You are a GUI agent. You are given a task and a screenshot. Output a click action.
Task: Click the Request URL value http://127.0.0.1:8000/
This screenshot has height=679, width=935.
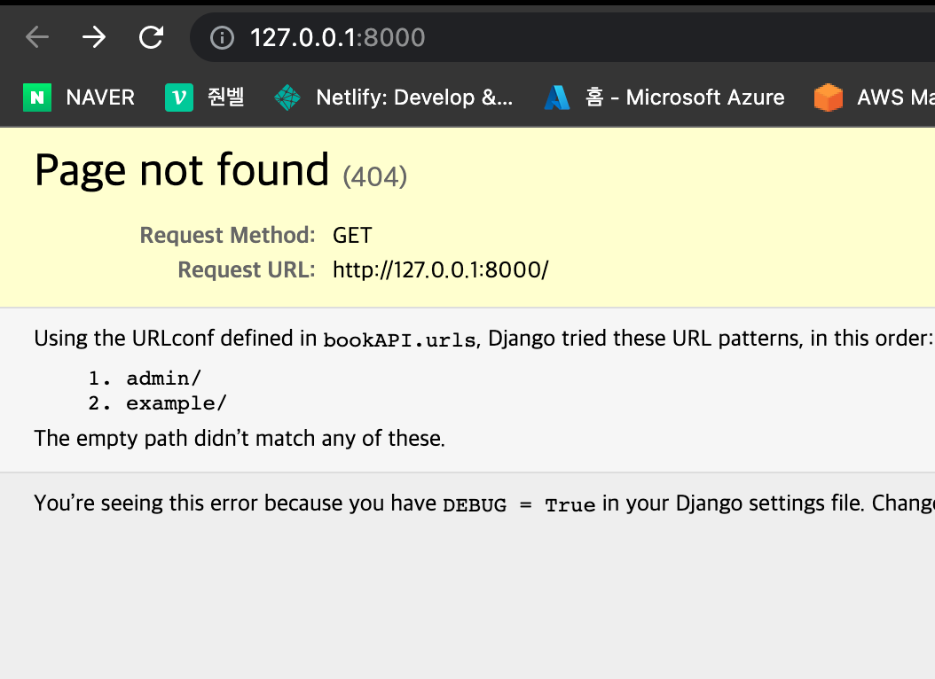[440, 269]
